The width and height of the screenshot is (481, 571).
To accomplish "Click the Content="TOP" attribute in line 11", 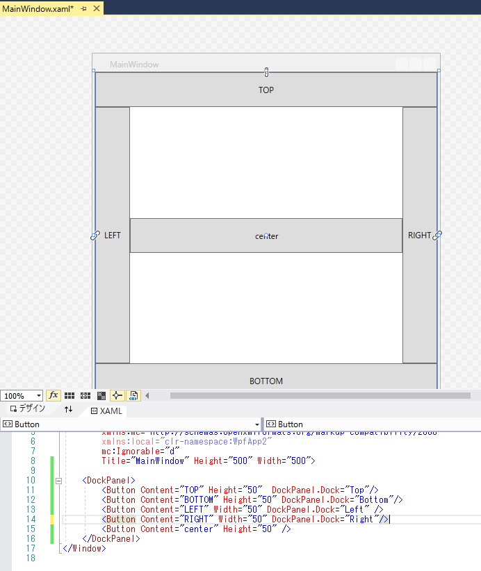I will pos(172,490).
